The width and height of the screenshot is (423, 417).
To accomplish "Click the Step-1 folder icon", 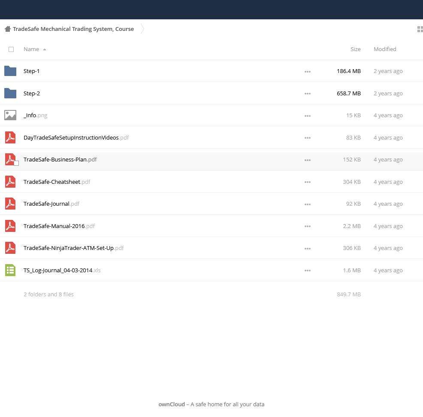I will point(10,71).
